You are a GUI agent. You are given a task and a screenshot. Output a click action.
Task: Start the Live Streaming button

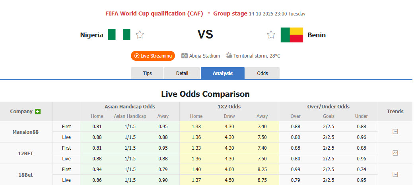click(x=153, y=56)
